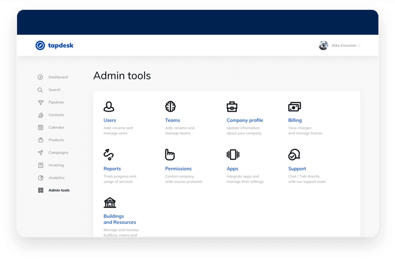
Task: Click the Users person icon
Action: click(x=109, y=107)
